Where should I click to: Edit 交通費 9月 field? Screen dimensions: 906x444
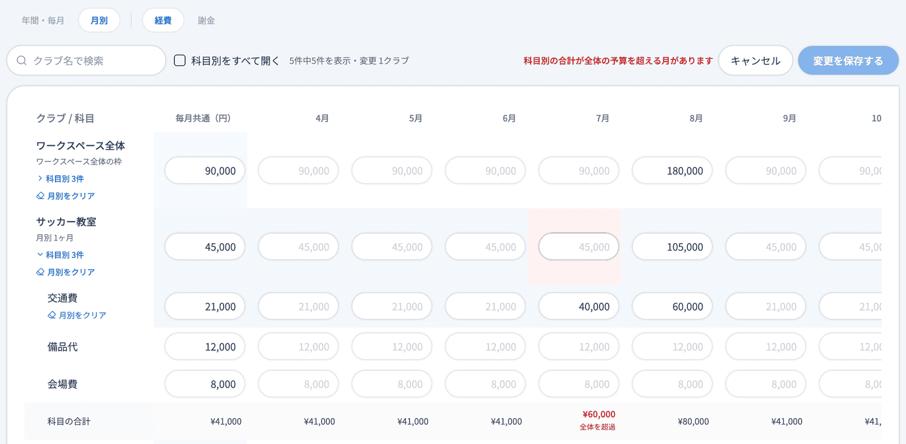[x=766, y=306]
